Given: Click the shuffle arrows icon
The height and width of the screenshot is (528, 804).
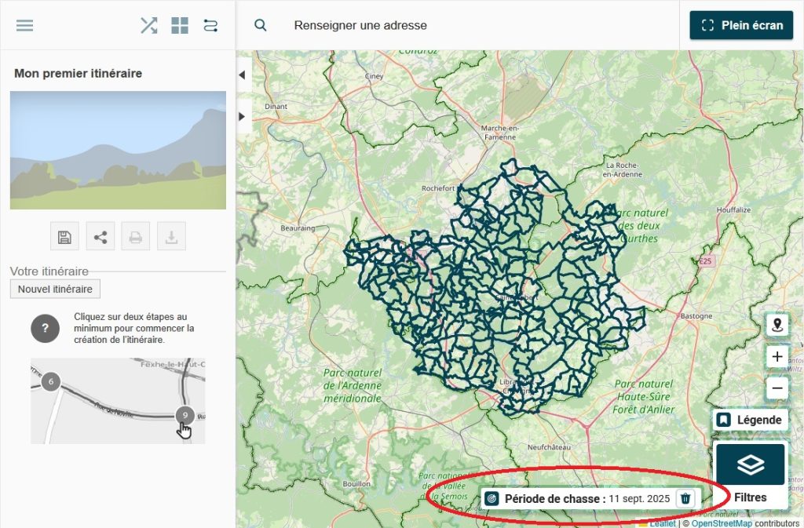Looking at the screenshot, I should pyautogui.click(x=148, y=25).
